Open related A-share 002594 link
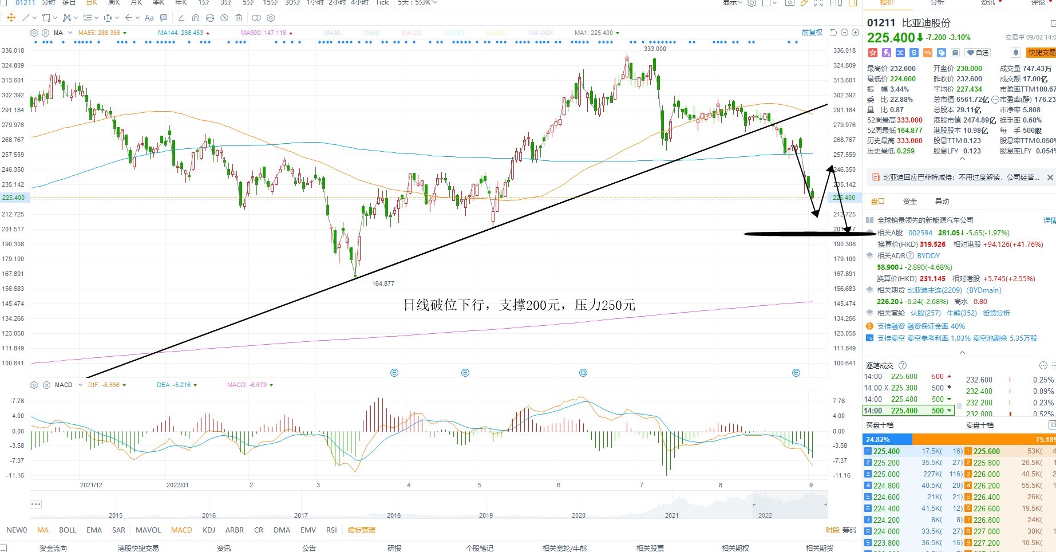Image resolution: width=1056 pixels, height=552 pixels. tap(920, 233)
